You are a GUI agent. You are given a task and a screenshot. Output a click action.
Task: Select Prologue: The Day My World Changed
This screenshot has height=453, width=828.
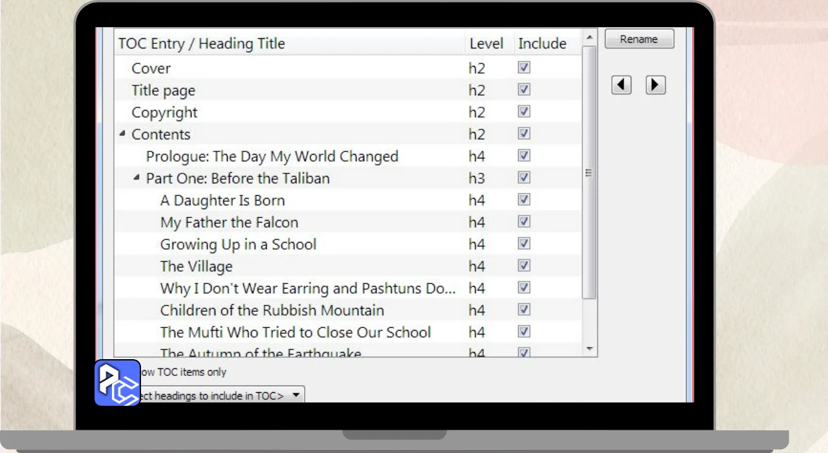click(272, 156)
